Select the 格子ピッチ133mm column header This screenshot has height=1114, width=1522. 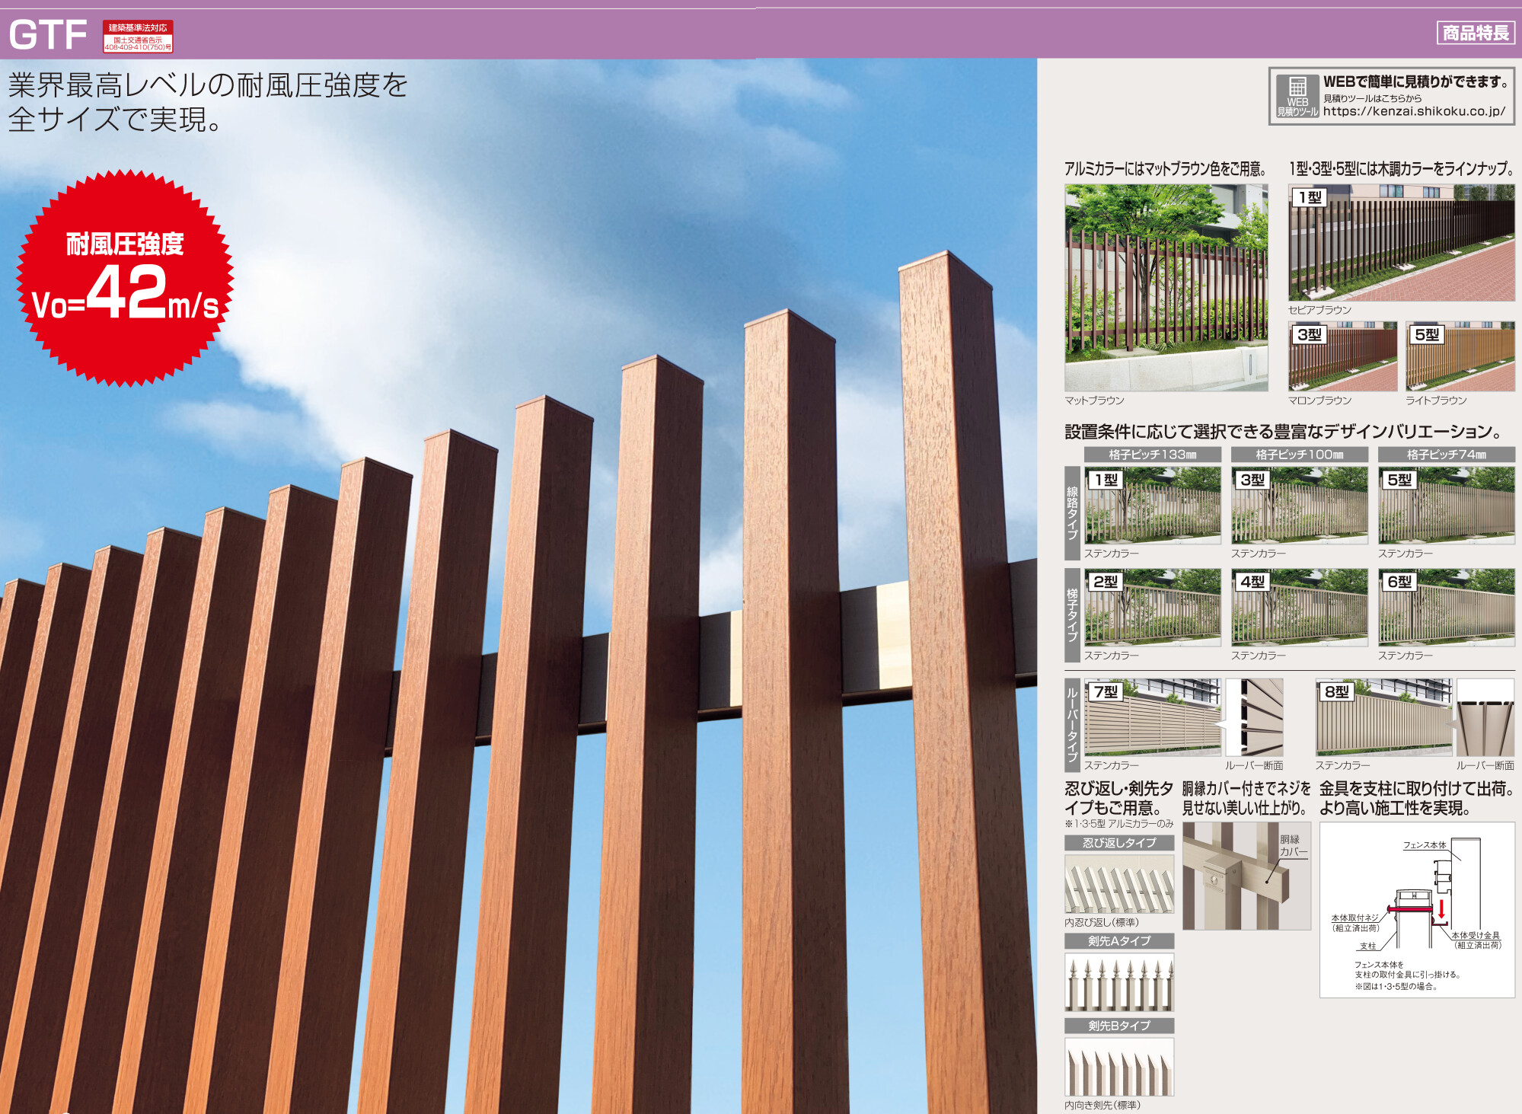[x=1152, y=455]
